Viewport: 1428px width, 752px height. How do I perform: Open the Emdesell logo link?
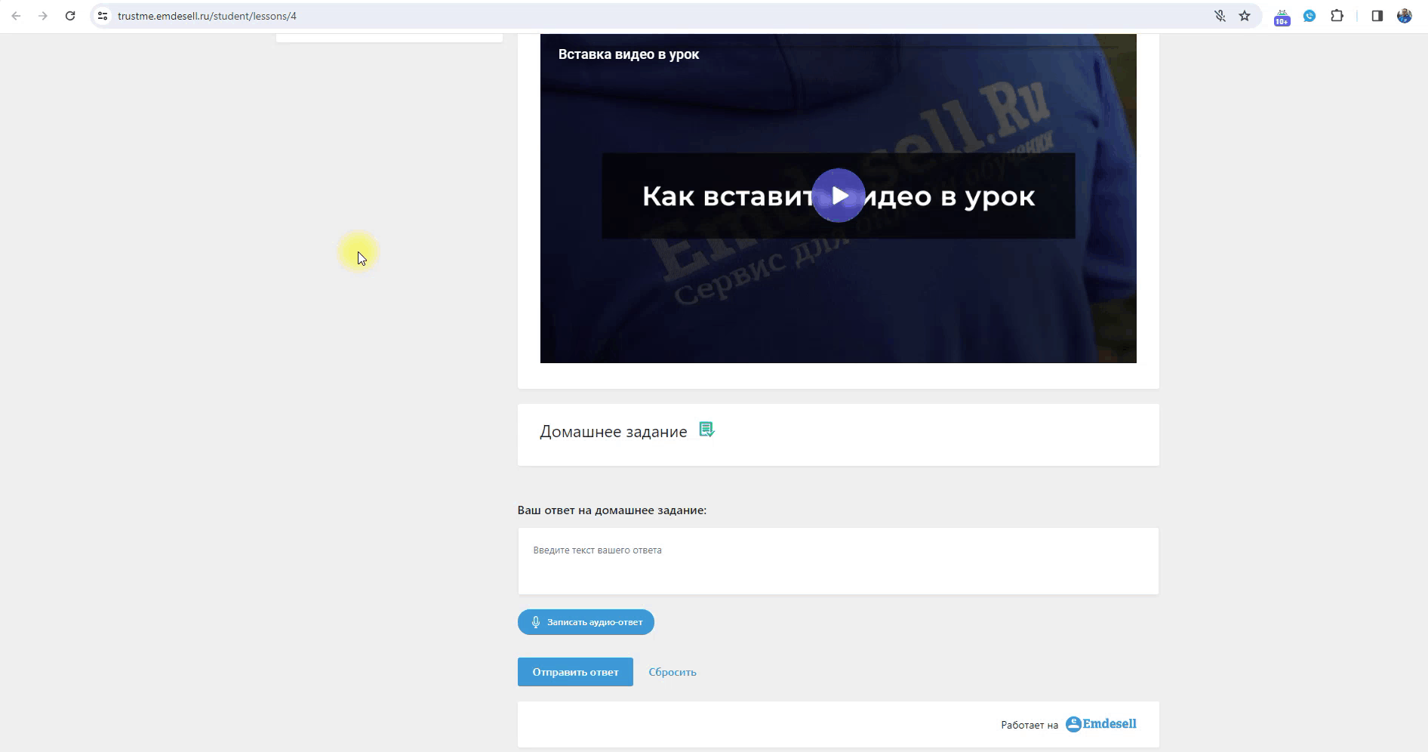pos(1100,724)
